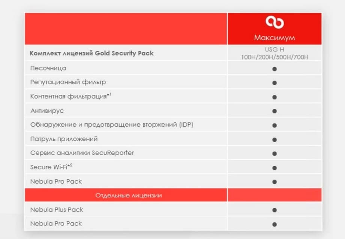Click the Обнаружение и предотвращение вторжений (IDP) label
345x239 pixels.
(111, 124)
